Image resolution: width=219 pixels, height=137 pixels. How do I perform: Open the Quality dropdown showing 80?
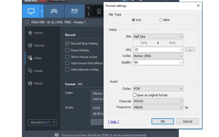[x=158, y=62]
